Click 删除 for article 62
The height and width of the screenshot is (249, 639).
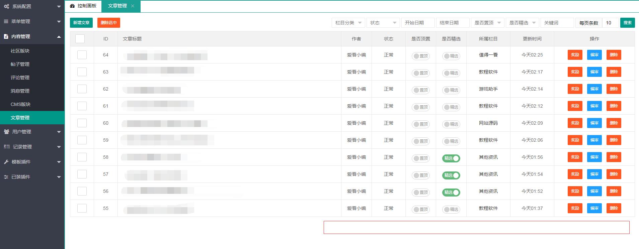tap(614, 89)
